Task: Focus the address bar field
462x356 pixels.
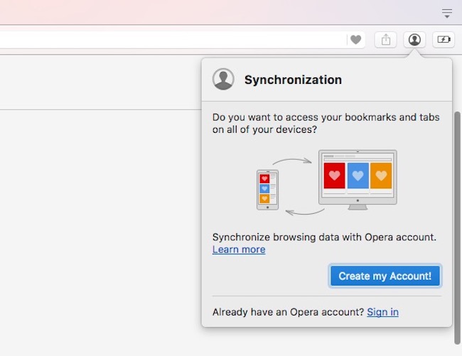Action: point(171,40)
